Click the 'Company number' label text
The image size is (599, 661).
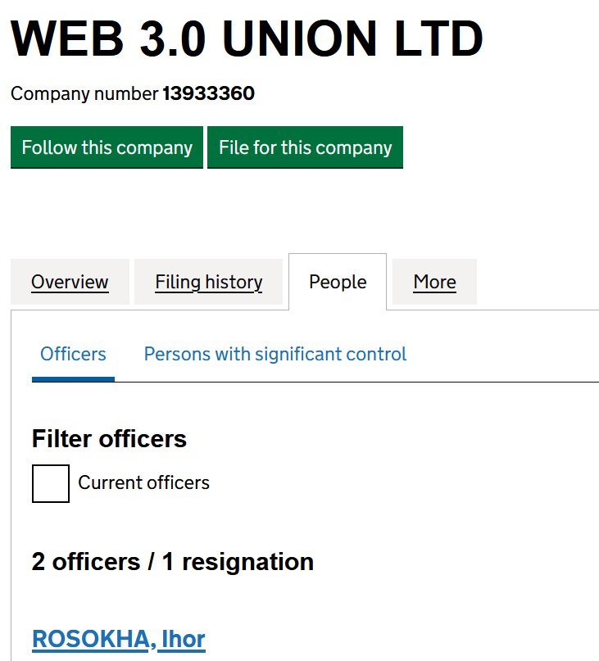pos(84,94)
